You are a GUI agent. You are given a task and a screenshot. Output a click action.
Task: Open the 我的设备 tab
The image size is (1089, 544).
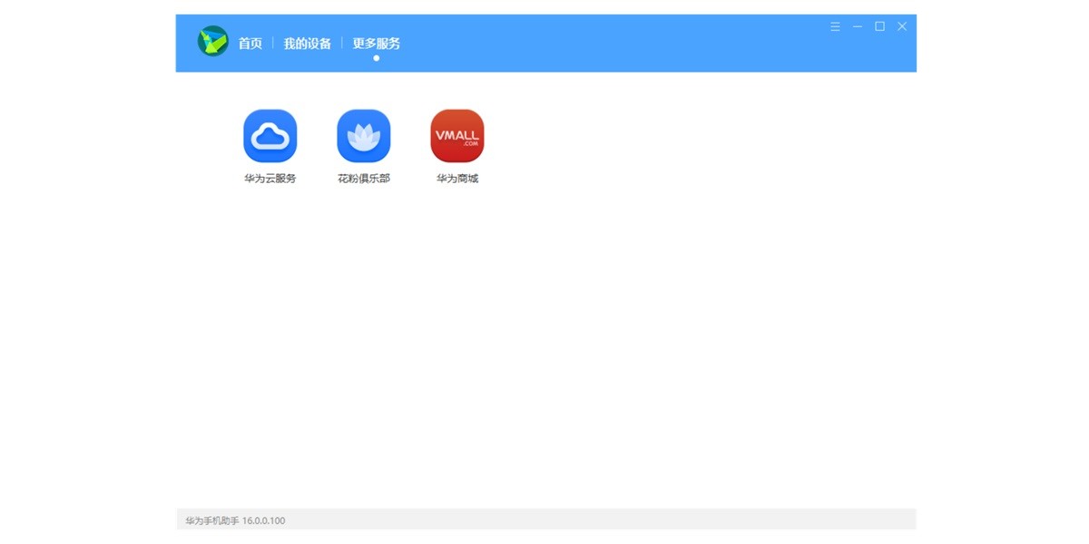308,43
